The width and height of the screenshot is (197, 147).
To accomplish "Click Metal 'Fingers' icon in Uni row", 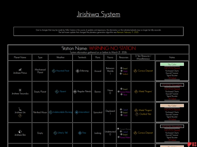I will pos(136,110).
